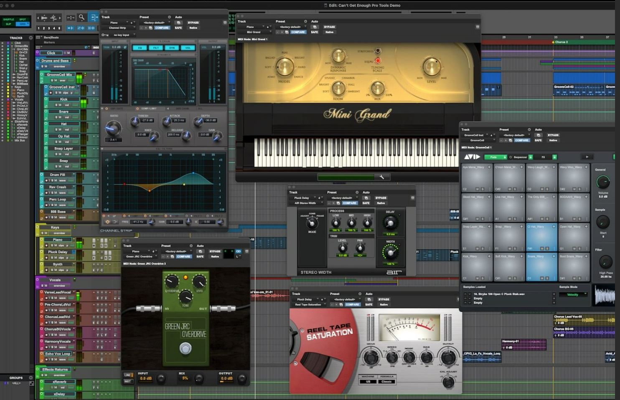The width and height of the screenshot is (620, 400).
Task: Click Native button in GrooveCell window
Action: [x=553, y=140]
